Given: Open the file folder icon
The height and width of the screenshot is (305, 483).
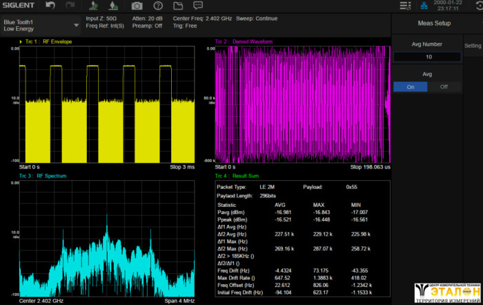Looking at the screenshot, I should click(179, 6).
